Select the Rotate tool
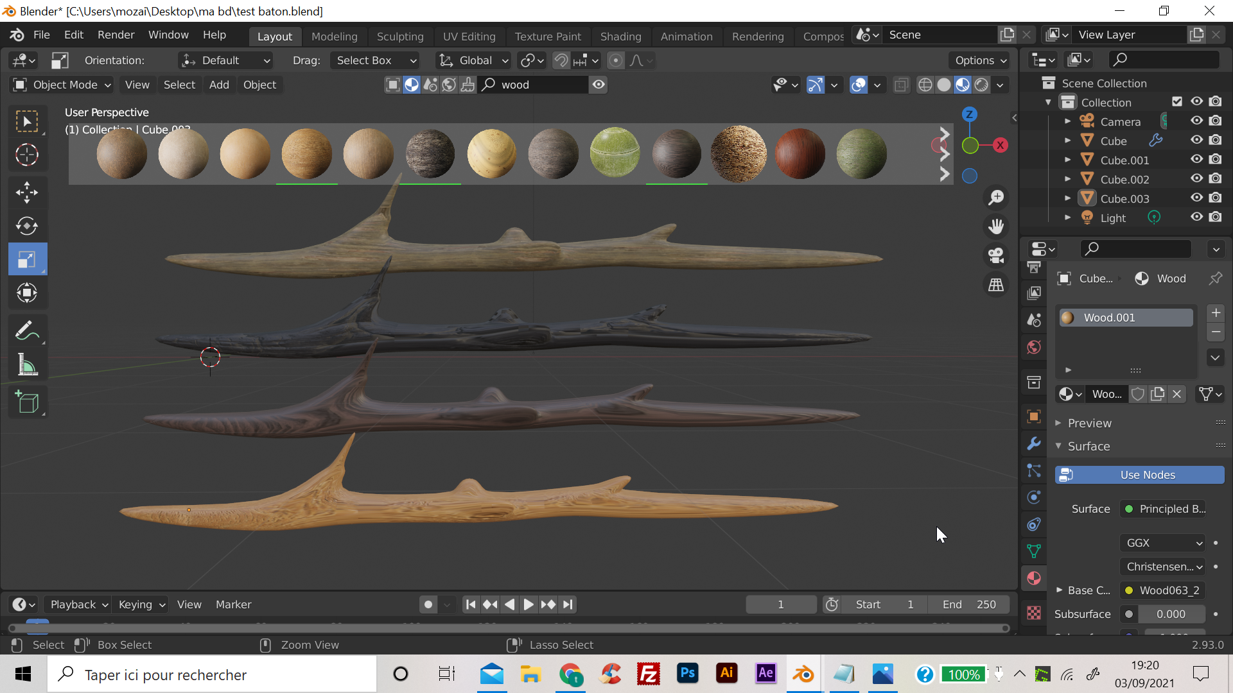The image size is (1233, 693). click(27, 226)
